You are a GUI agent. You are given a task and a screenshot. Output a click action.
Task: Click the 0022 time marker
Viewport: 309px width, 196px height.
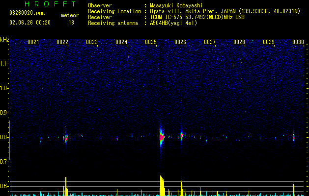[x=62, y=42]
